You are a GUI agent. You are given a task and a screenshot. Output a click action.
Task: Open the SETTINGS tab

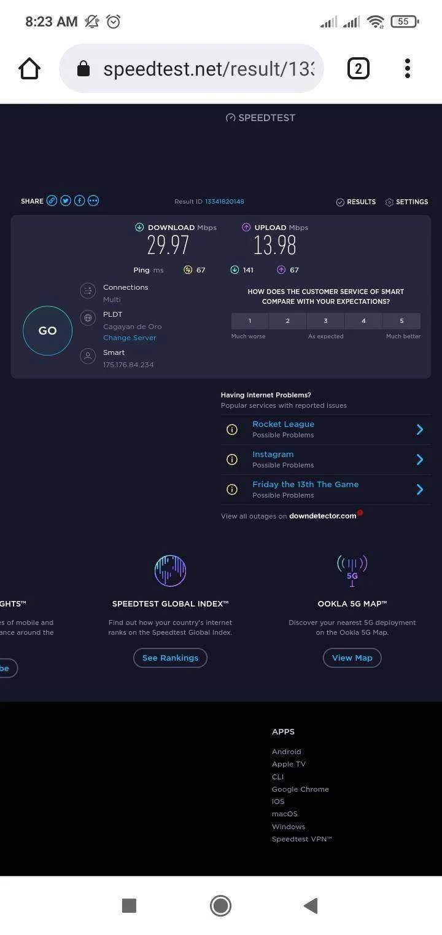[406, 202]
